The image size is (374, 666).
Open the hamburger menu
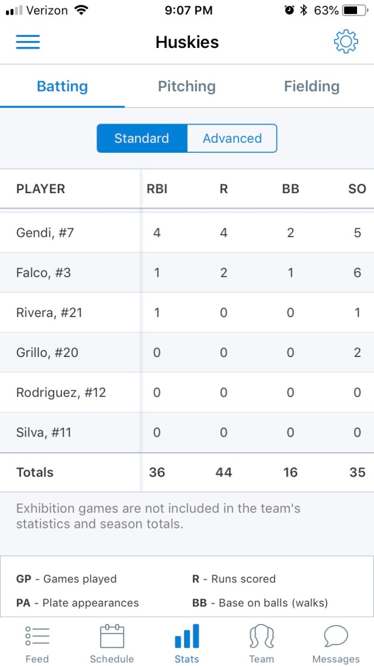point(27,42)
